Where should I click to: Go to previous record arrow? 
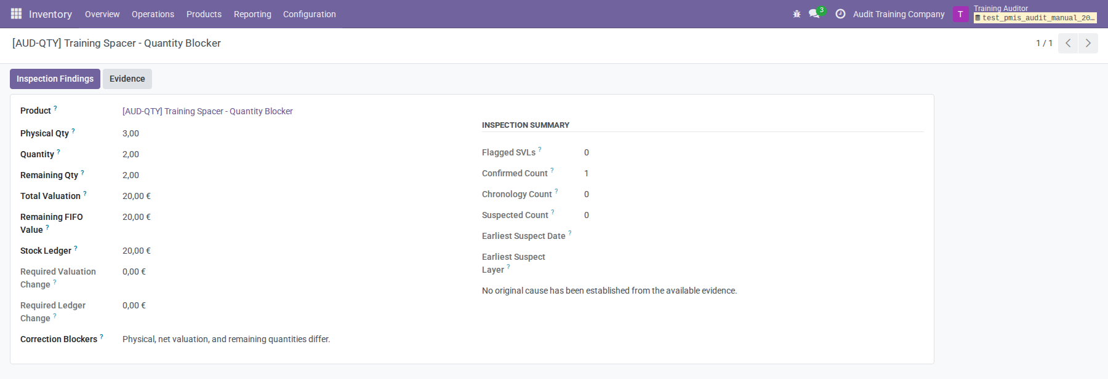[x=1068, y=43]
